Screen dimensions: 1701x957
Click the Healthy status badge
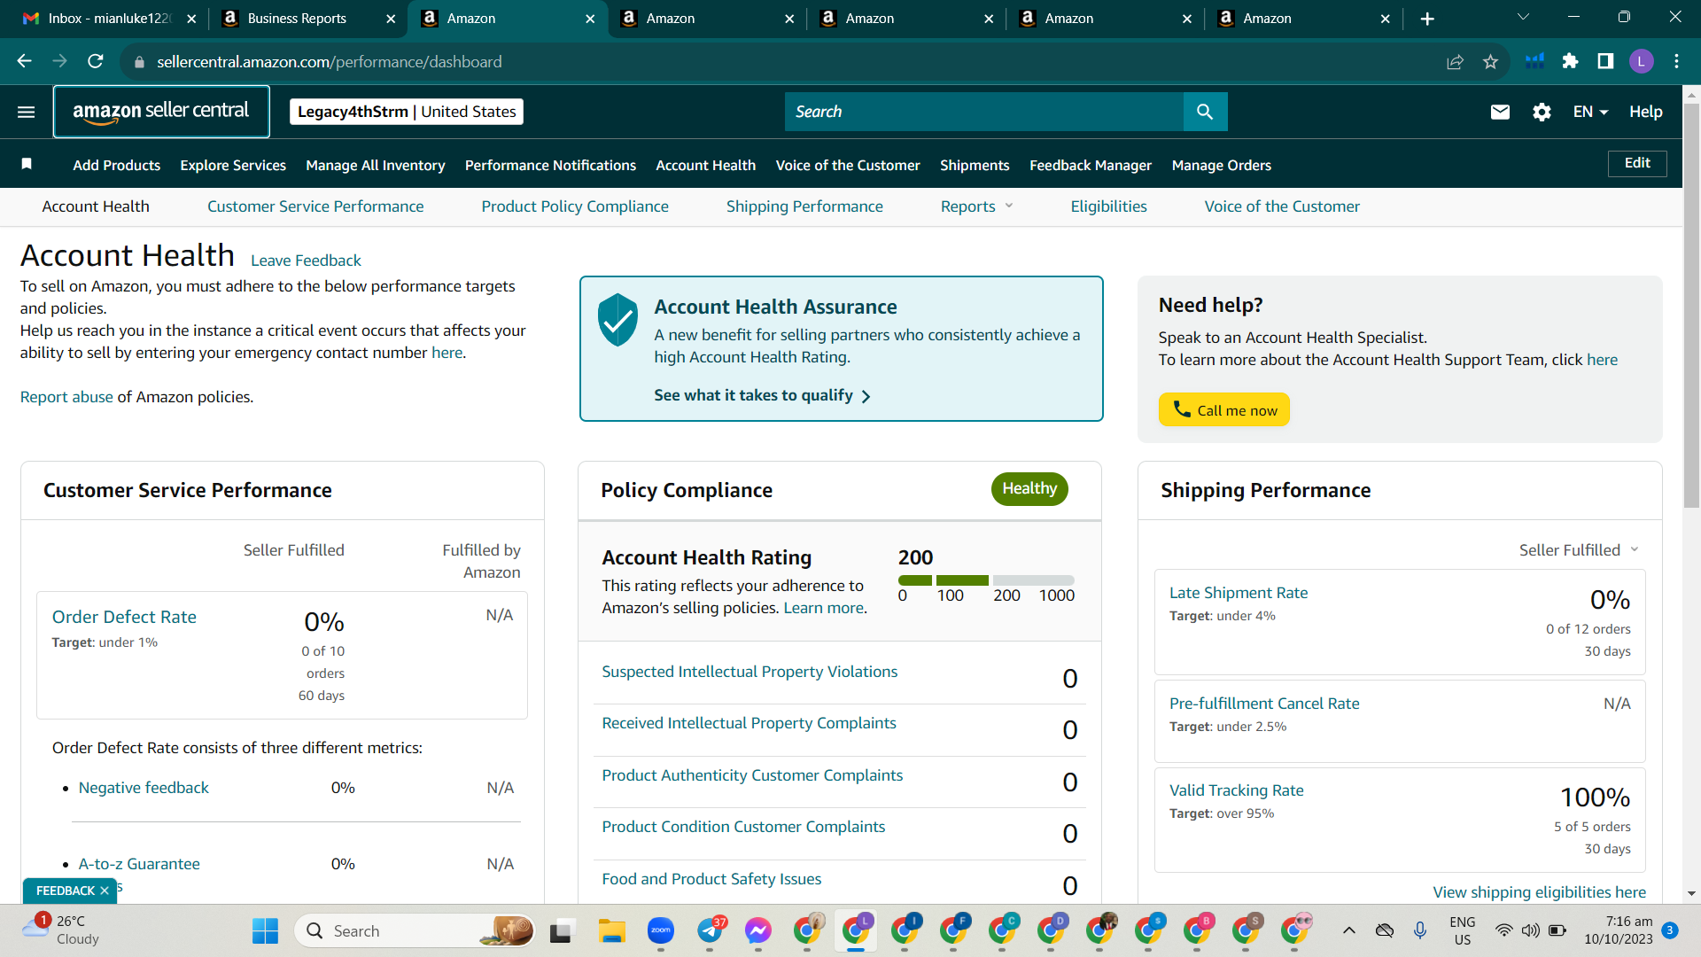[x=1029, y=489]
